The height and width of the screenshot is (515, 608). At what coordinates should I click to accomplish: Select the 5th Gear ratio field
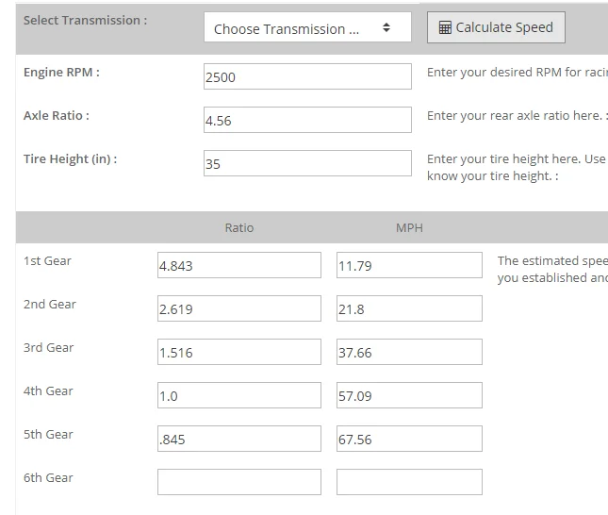239,439
